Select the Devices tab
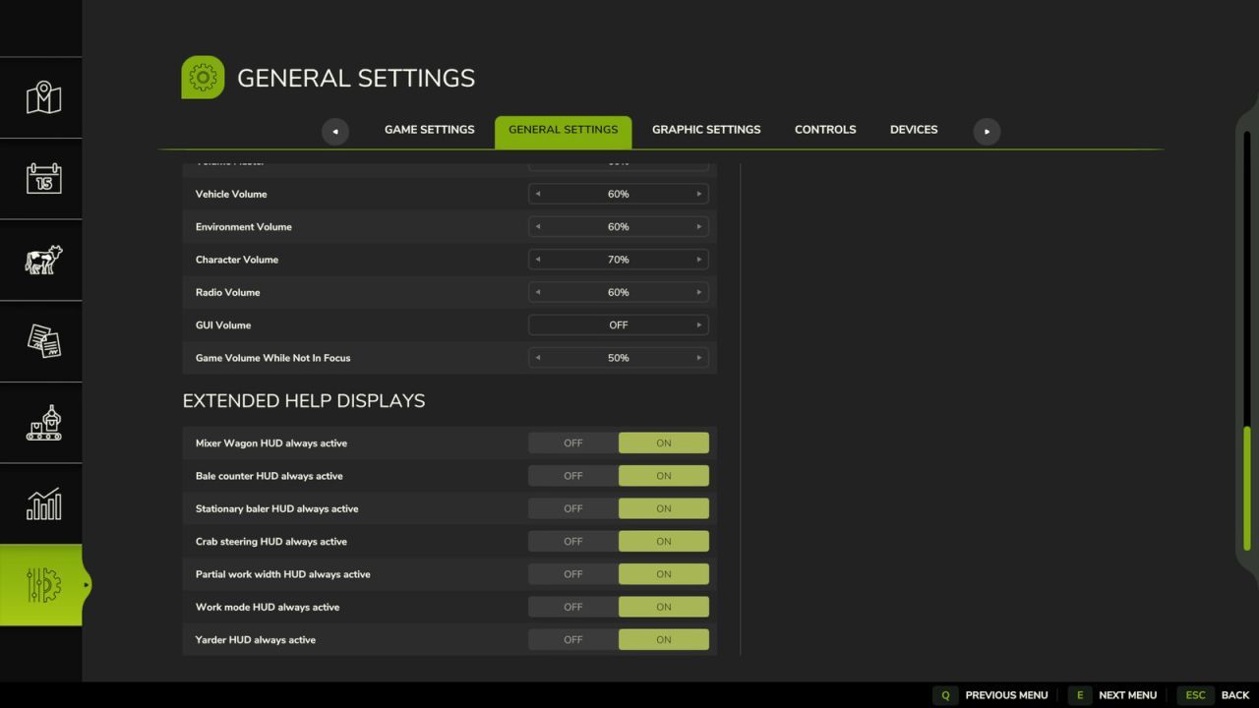 913,129
